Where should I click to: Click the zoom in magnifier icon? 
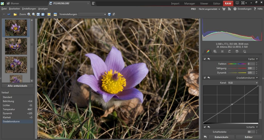(x=29, y=14)
